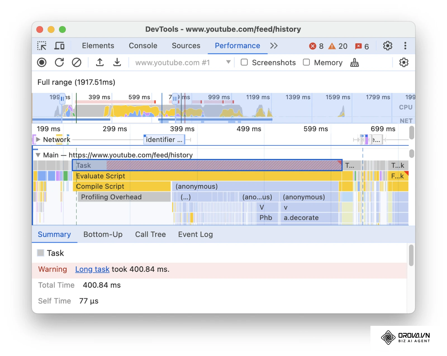
Task: Click the warning count 20
Action: [x=338, y=46]
